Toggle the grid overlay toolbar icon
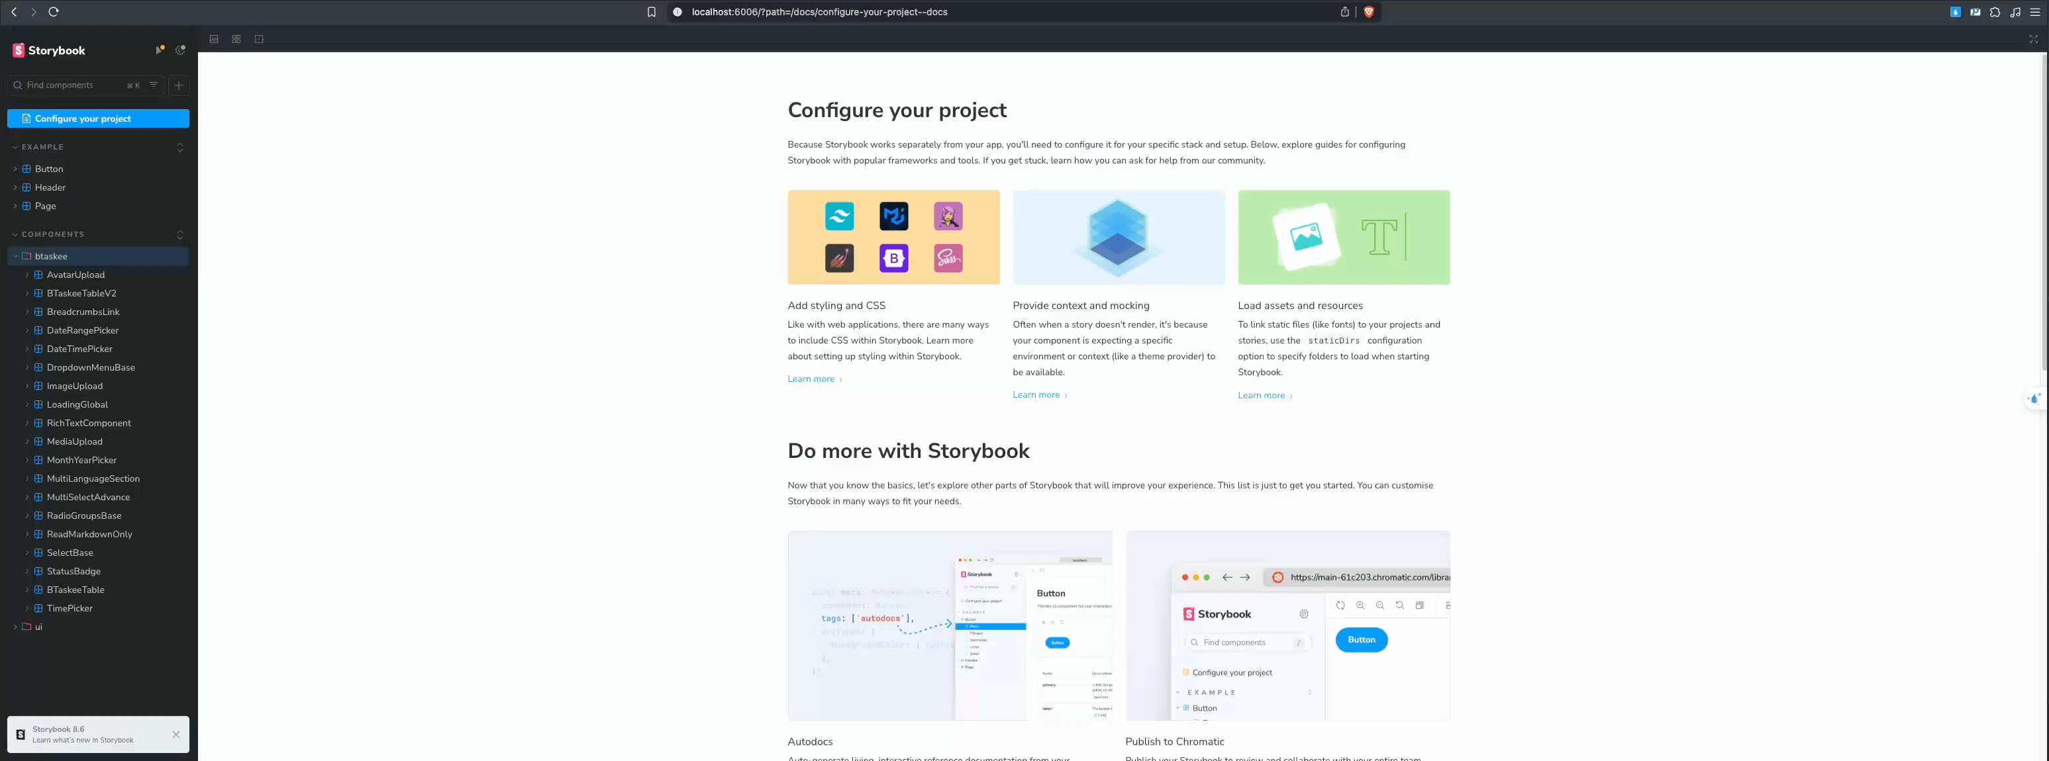 (x=236, y=39)
